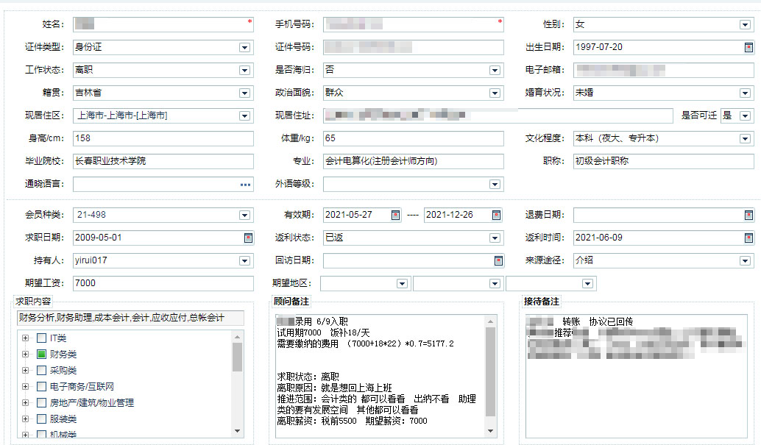
Task: Open the 外语等级 dropdown
Action: [x=495, y=185]
